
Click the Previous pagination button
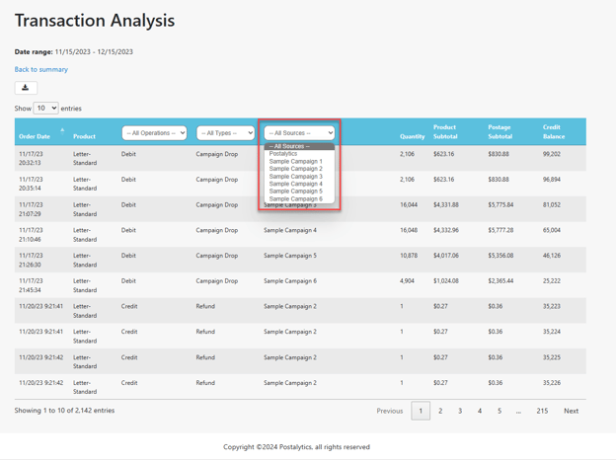pos(390,411)
